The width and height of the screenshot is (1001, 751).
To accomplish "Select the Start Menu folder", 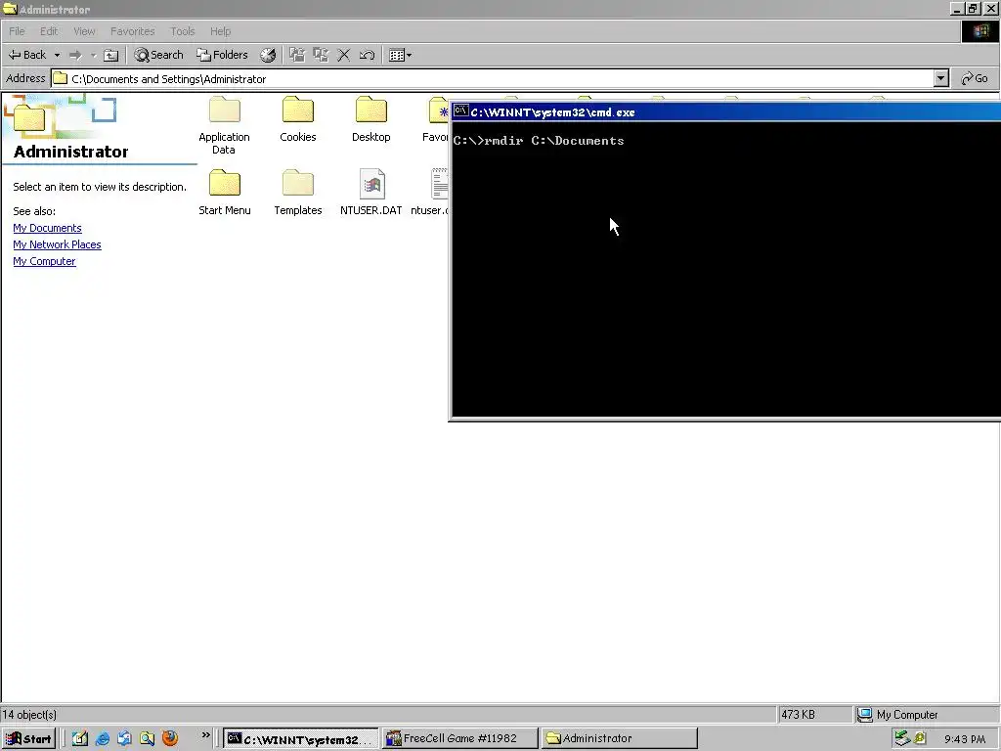I will tap(225, 193).
